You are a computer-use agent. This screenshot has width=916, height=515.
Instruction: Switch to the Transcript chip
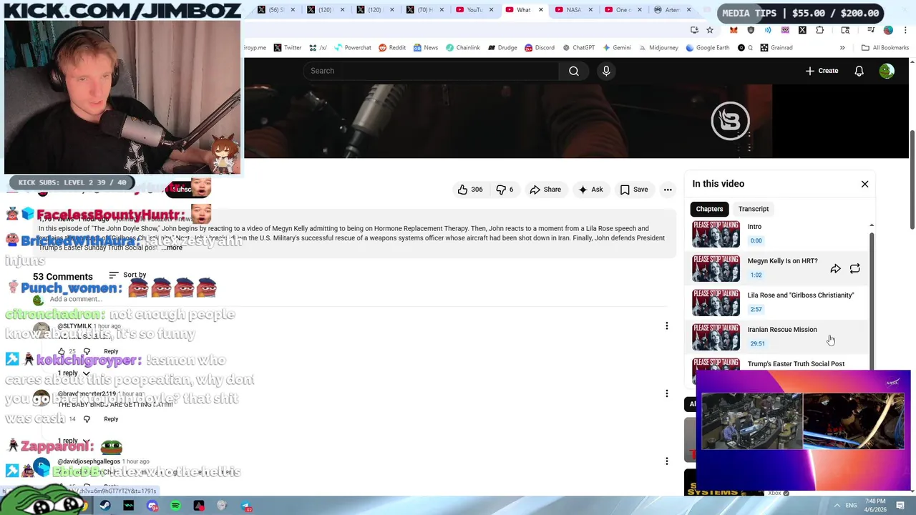[754, 209]
